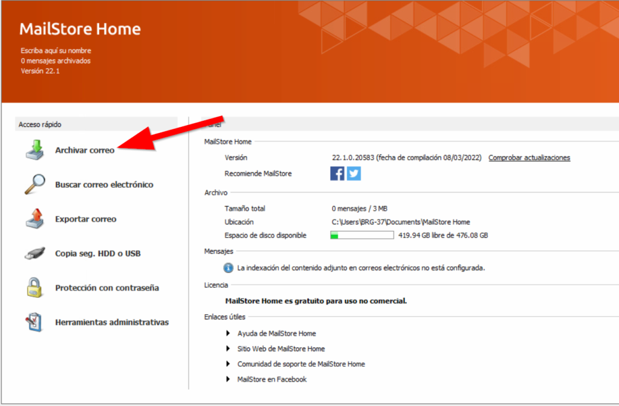
Task: Click the USB backup cable icon
Action: 34,253
